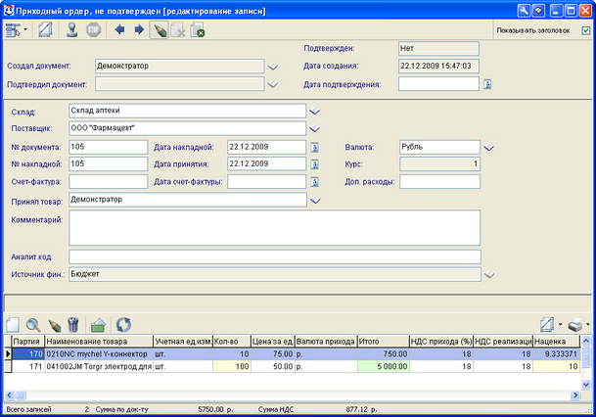Image resolution: width=596 pixels, height=417 pixels.
Task: Toggle the Показывать заголовок checkbox
Action: click(x=586, y=30)
